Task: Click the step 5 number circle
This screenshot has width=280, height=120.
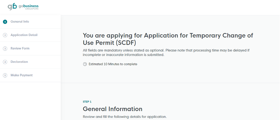Action: point(5,75)
